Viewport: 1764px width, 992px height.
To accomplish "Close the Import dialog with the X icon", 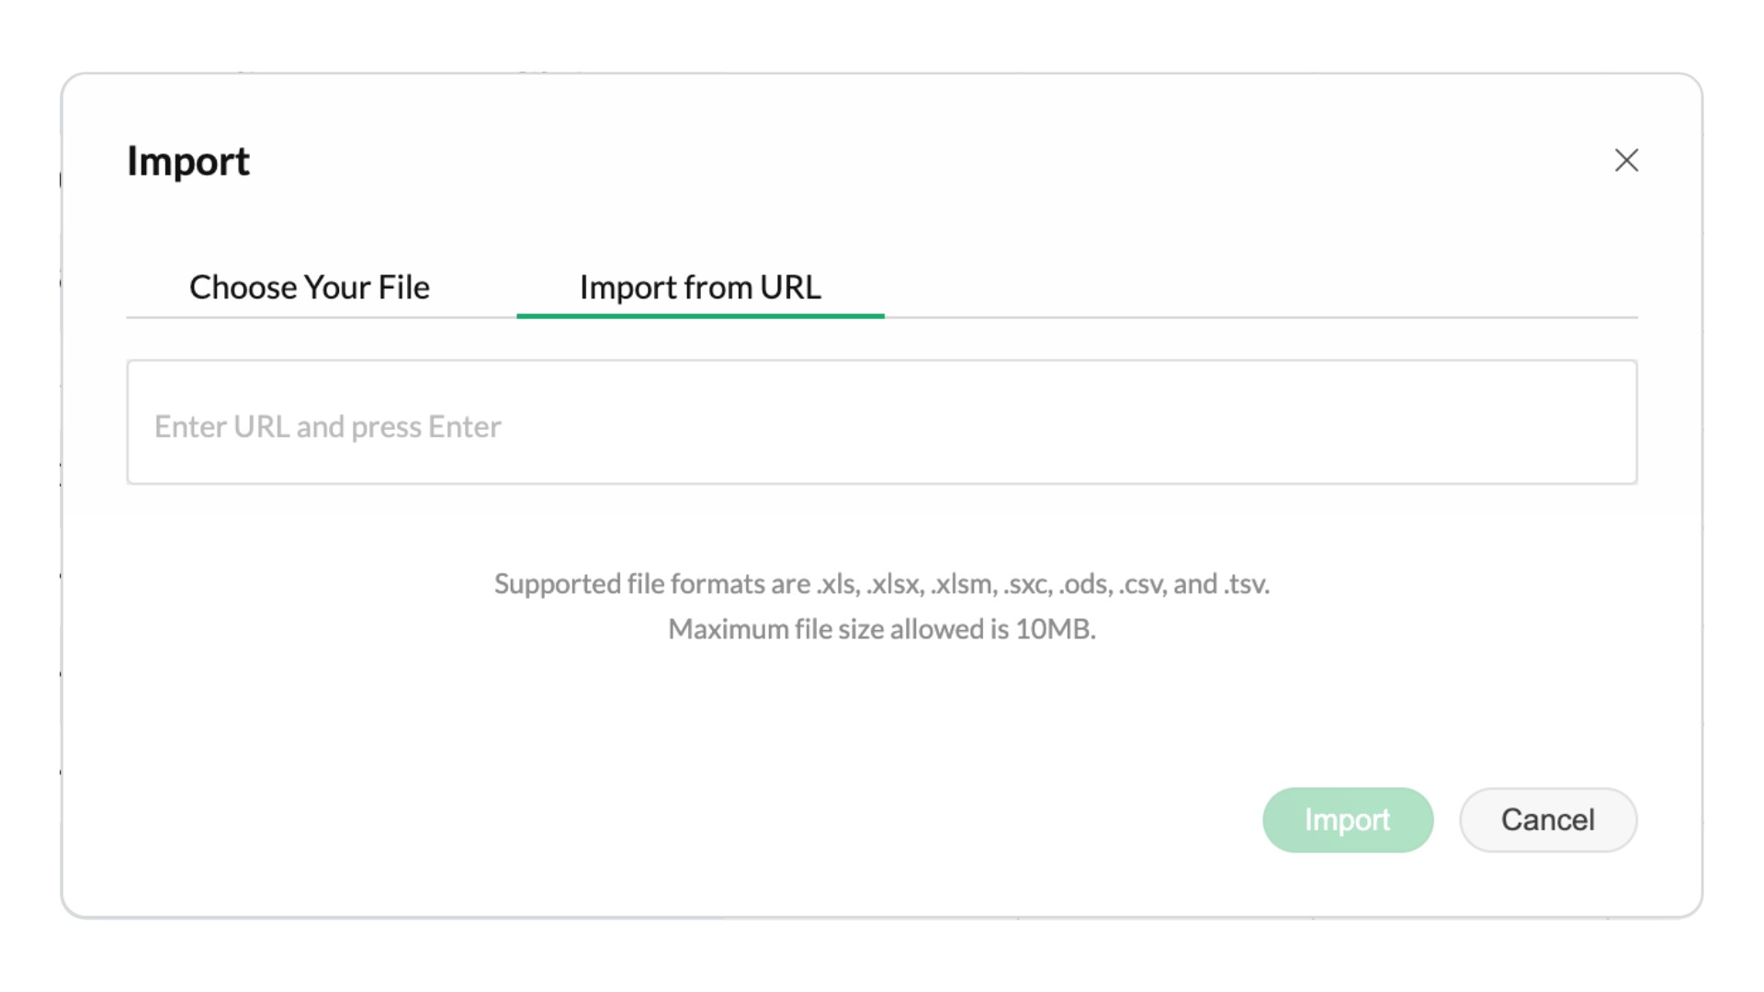I will pos(1626,161).
